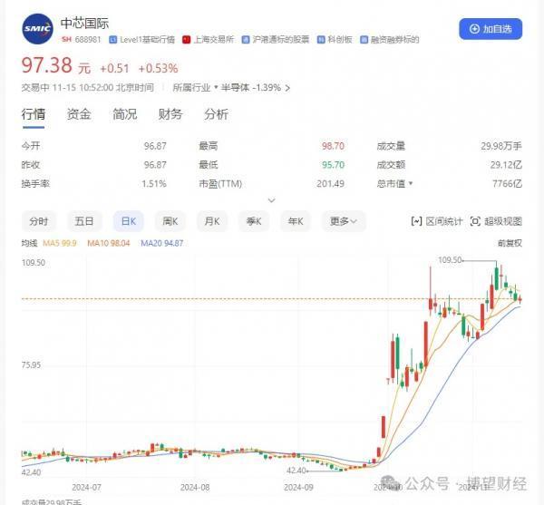Click the 前复权 adjustment option

point(510,243)
